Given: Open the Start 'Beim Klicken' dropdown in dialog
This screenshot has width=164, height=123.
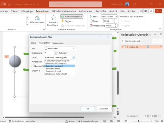Looking at the screenshot, I should point(73,48).
